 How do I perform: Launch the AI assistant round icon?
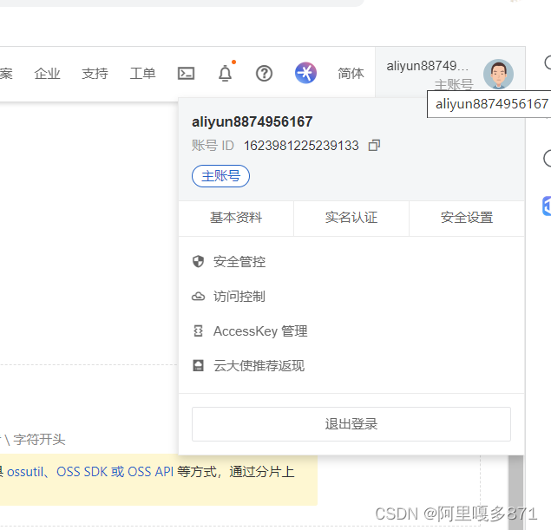coord(305,73)
